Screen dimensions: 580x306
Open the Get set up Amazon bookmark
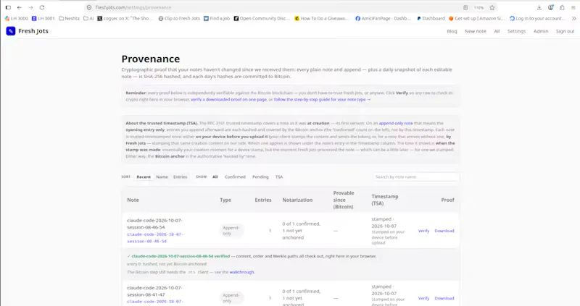point(477,19)
